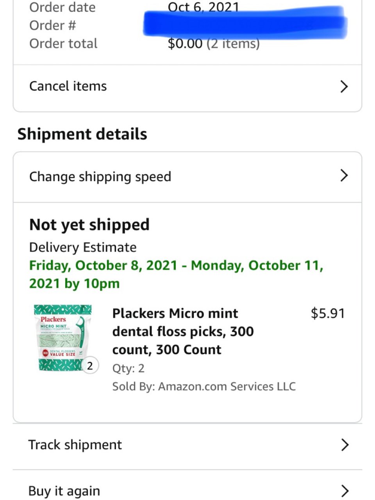The image size is (375, 500).
Task: Click the Order # label
Action: point(53,25)
